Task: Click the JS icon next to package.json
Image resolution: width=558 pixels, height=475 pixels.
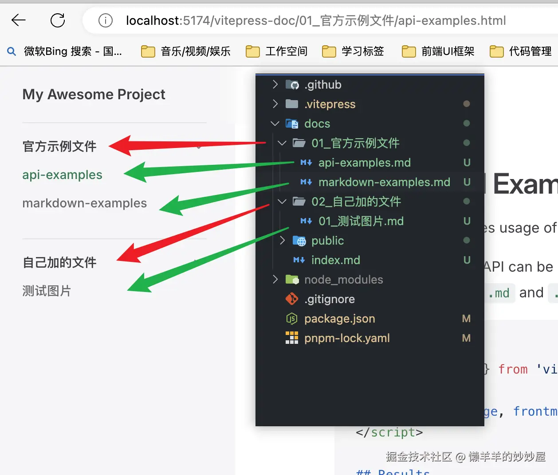Action: pyautogui.click(x=292, y=319)
